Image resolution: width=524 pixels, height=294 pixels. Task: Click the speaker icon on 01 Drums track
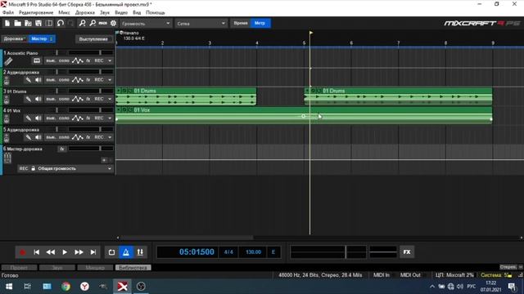[38, 99]
